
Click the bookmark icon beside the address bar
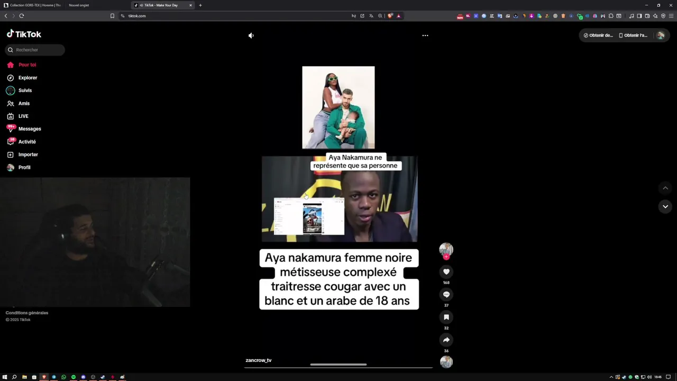[x=112, y=16]
